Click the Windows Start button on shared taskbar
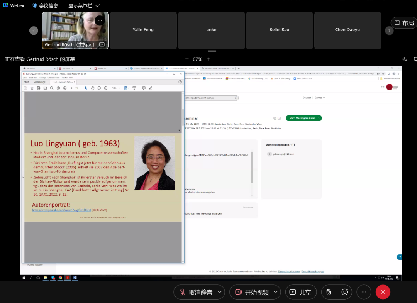Image resolution: width=417 pixels, height=303 pixels. [x=24, y=278]
